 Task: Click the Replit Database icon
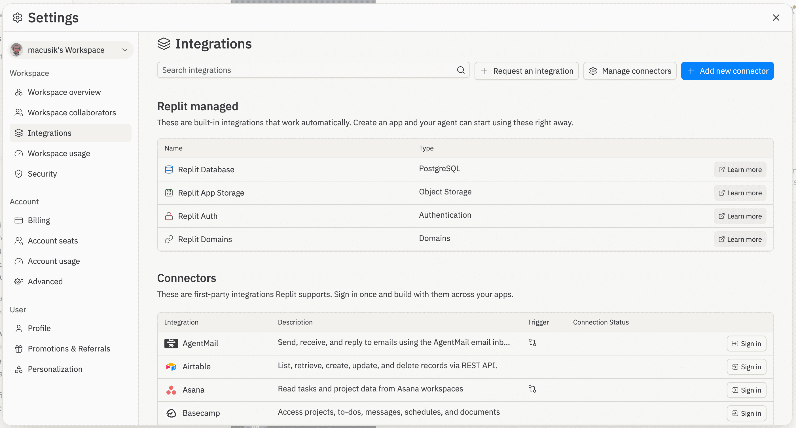coord(169,169)
